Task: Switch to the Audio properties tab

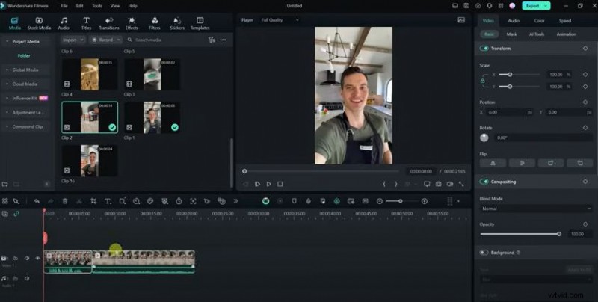Action: click(x=514, y=21)
